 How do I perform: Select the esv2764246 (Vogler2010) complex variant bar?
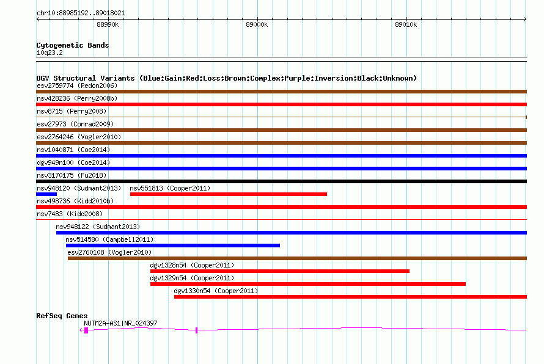tap(281, 143)
